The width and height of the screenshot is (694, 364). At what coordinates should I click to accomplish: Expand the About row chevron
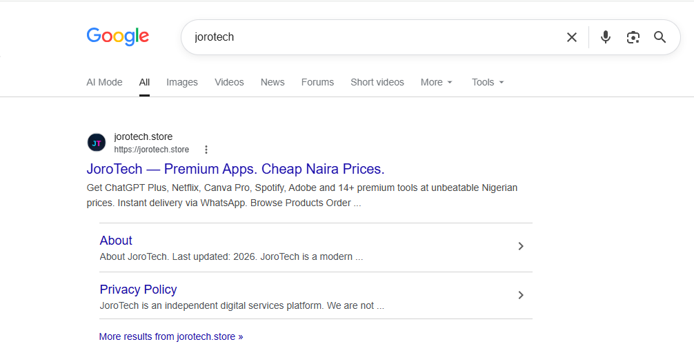(521, 246)
